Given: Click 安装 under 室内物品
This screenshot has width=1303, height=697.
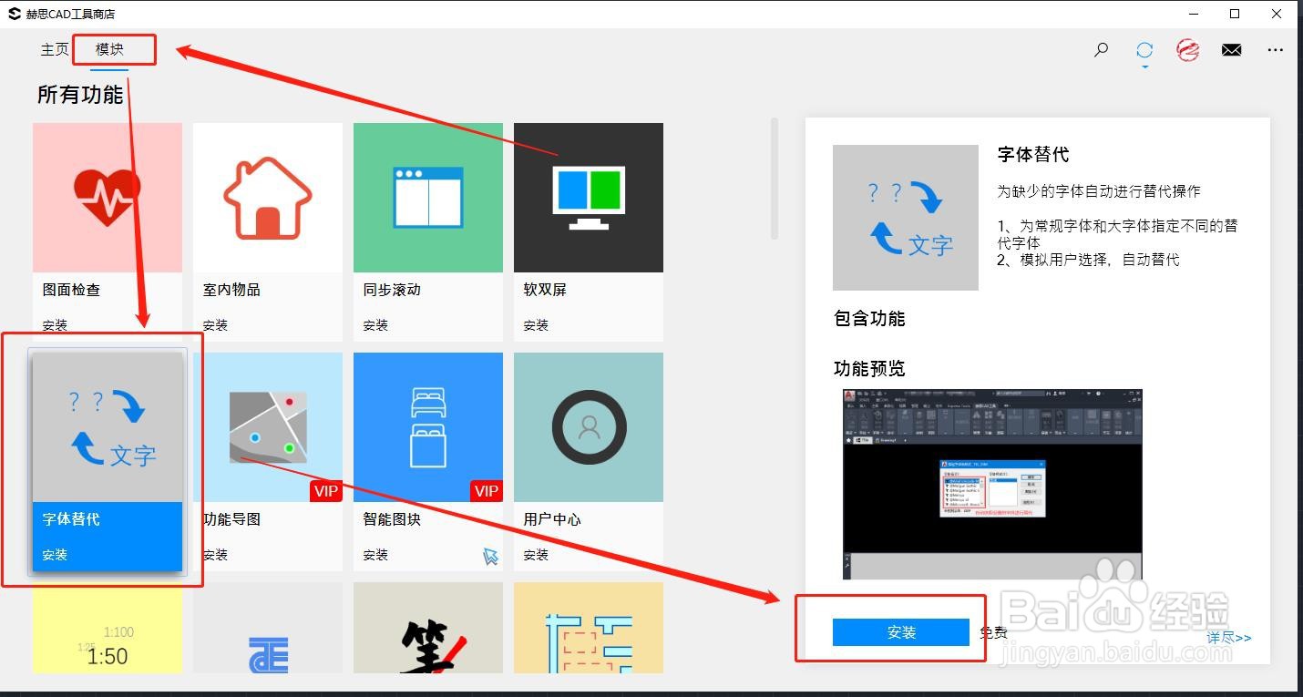Looking at the screenshot, I should click(x=215, y=325).
